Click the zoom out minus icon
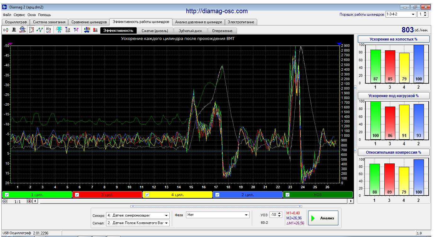Screen dimensions: 435x237 coord(5,201)
